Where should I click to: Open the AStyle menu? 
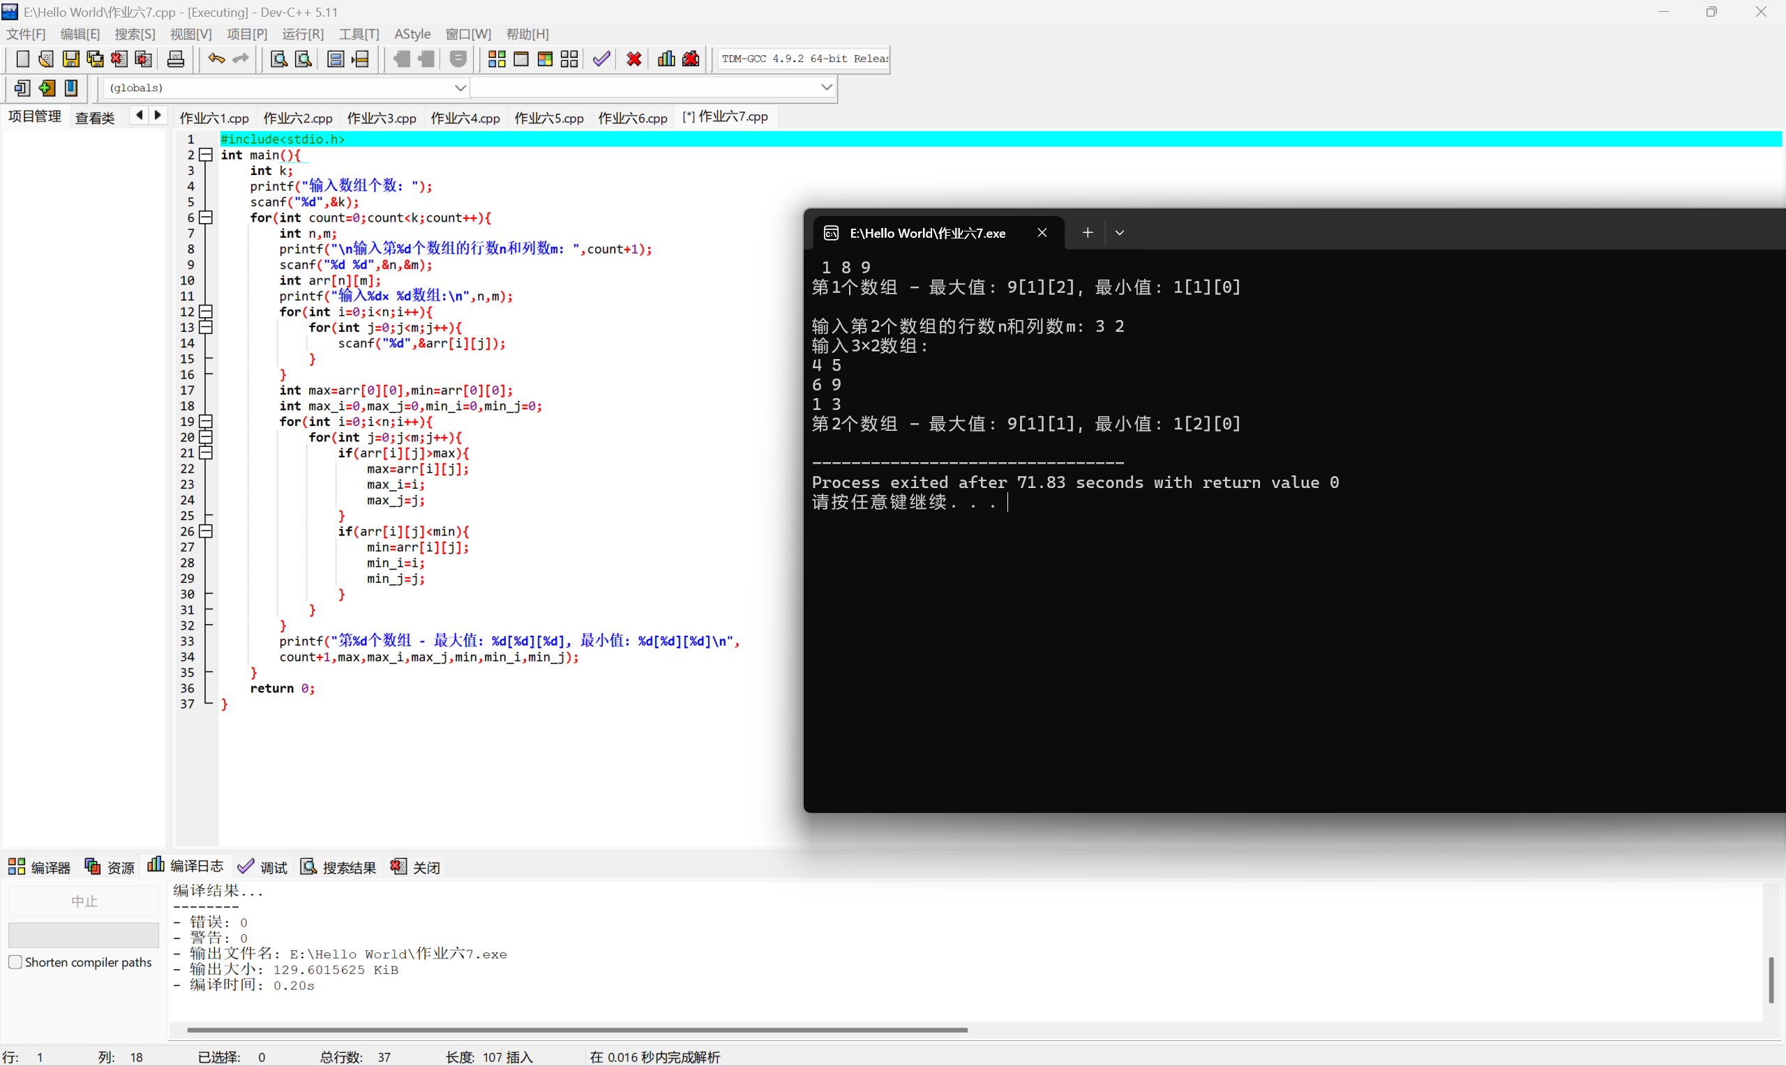[x=412, y=33]
